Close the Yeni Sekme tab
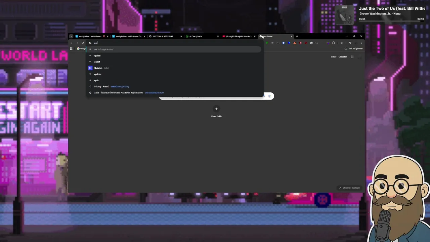 (x=292, y=36)
